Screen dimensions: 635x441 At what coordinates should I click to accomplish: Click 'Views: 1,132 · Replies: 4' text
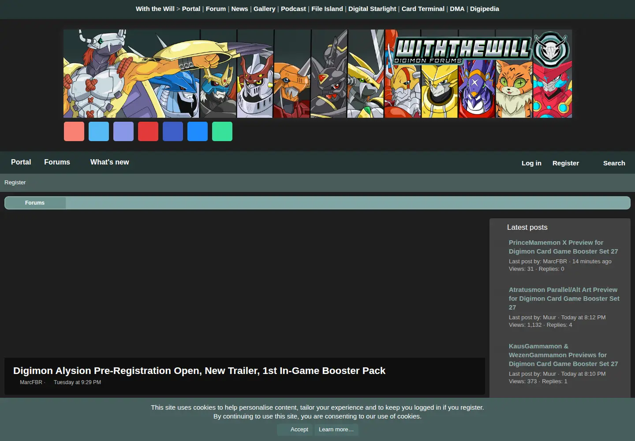(x=541, y=325)
